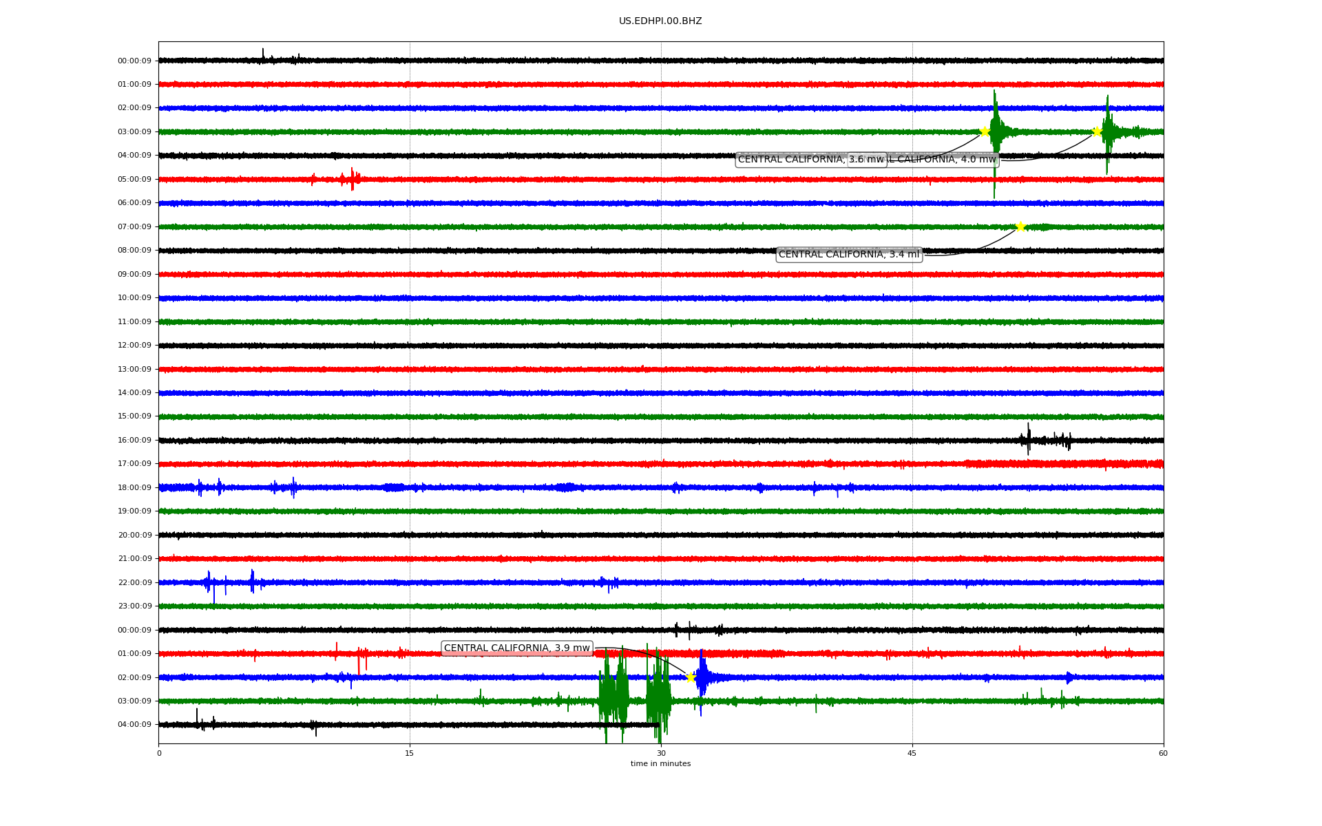Click the 30 tick on the x-axis
Screen dimensions: 1322x826
pos(661,753)
